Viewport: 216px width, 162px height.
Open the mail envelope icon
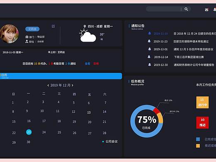click(x=206, y=10)
